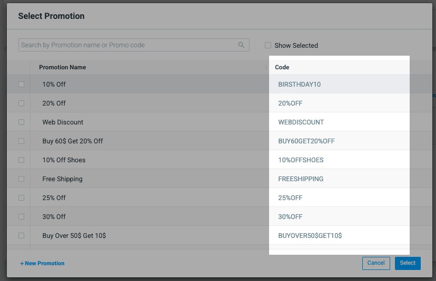Check the 10% Off Shoes checkbox

click(x=22, y=160)
